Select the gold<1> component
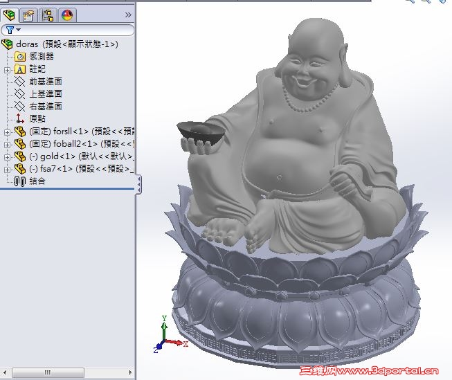 coord(82,156)
